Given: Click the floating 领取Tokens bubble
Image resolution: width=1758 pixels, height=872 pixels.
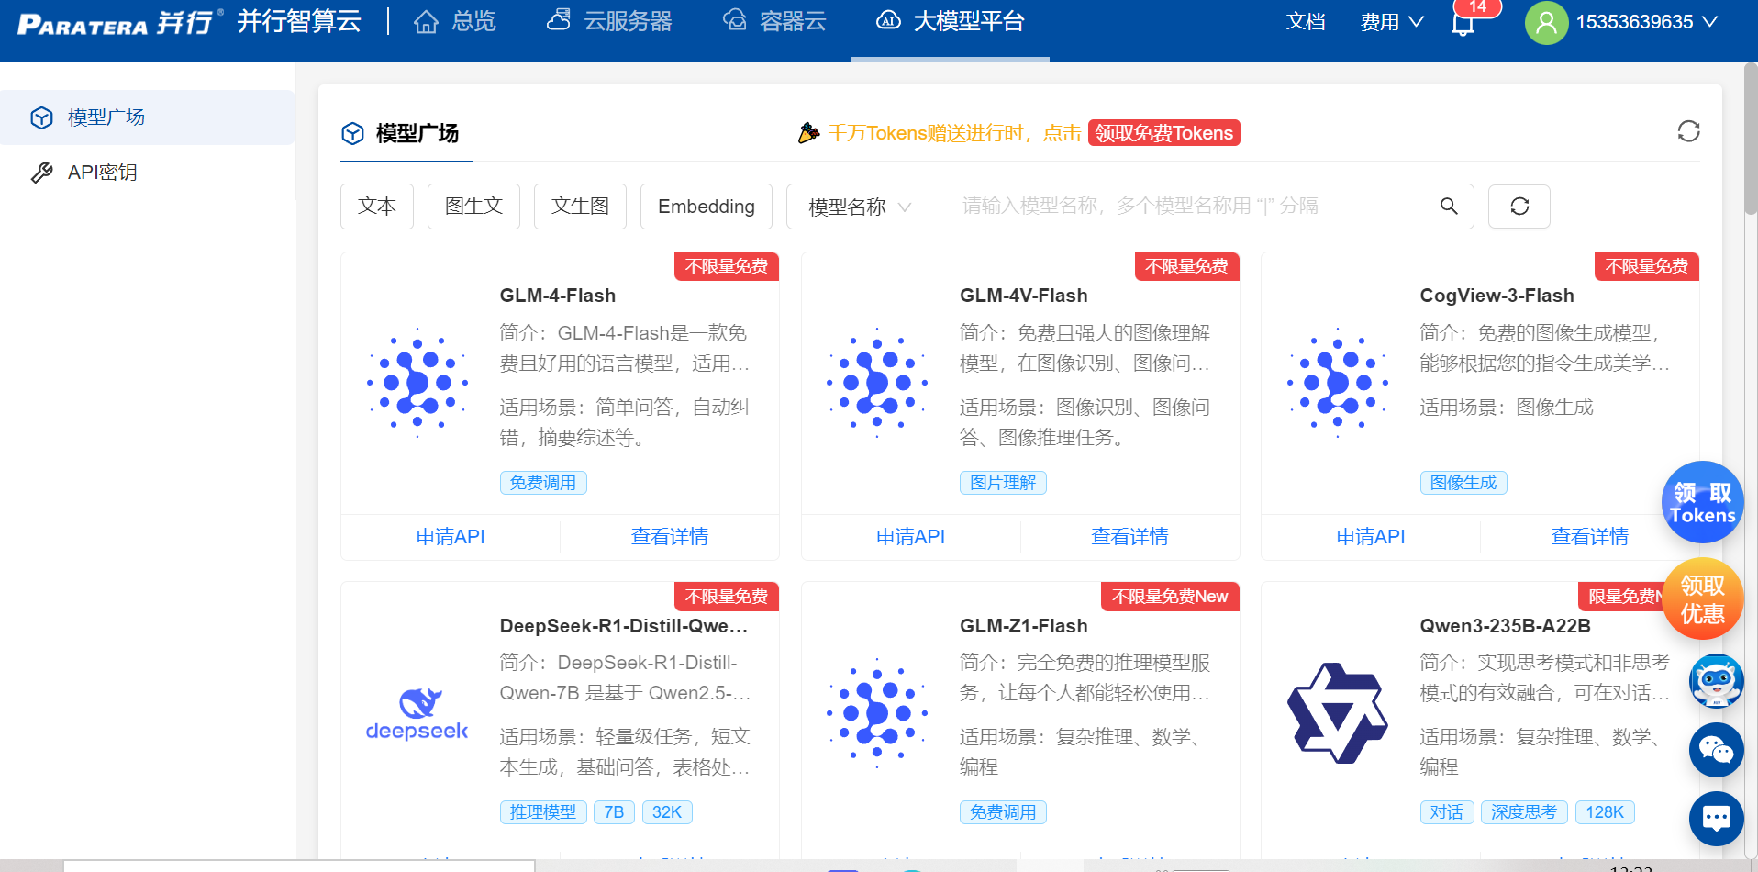Looking at the screenshot, I should pyautogui.click(x=1703, y=502).
